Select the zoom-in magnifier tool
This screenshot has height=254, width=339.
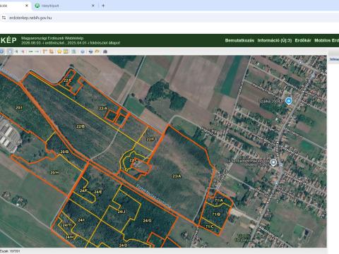pyautogui.click(x=16, y=52)
